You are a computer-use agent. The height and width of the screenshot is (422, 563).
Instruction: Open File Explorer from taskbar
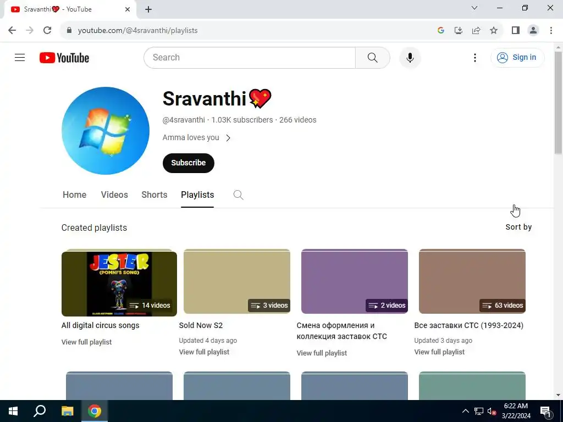click(x=67, y=411)
